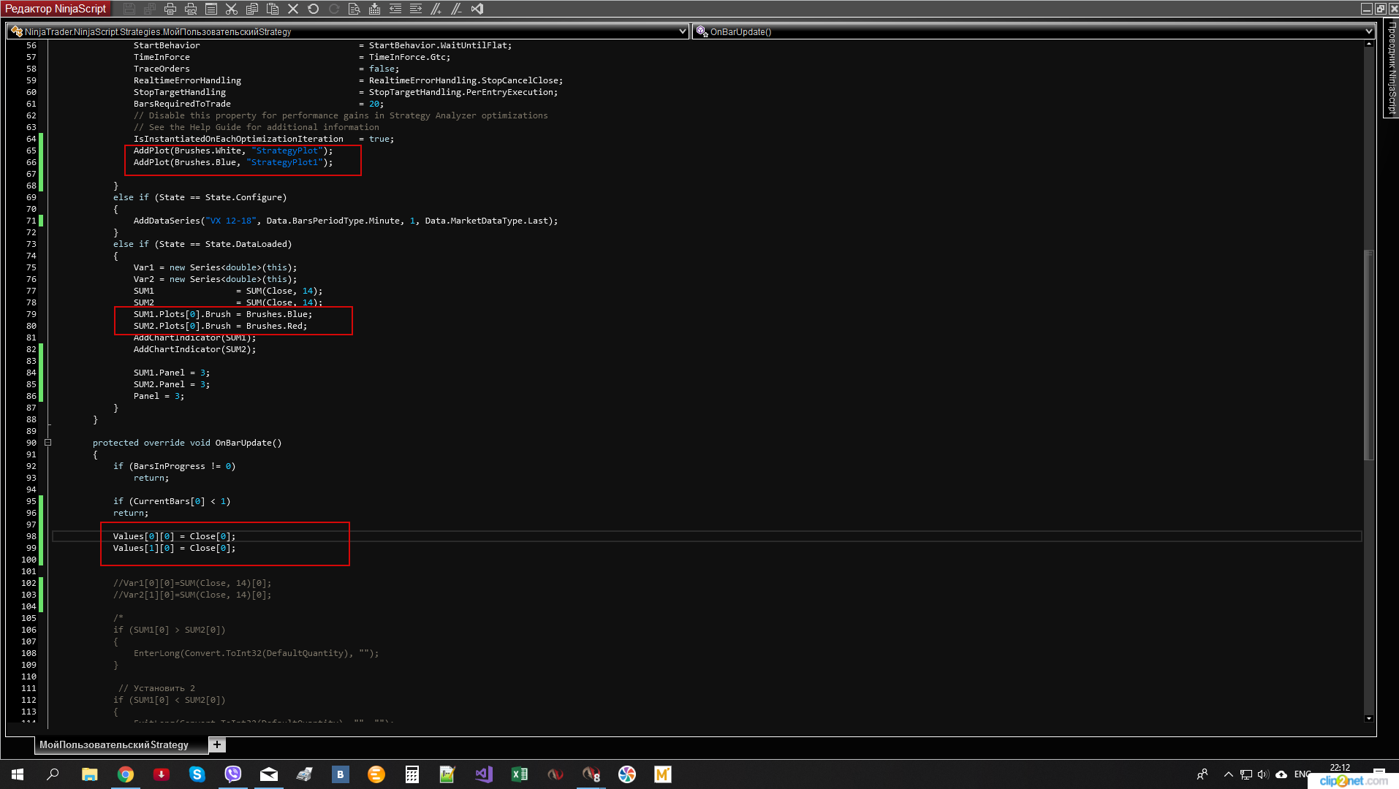Cut selected code with the scissors icon
Screen dimensions: 1399x789
(x=232, y=9)
